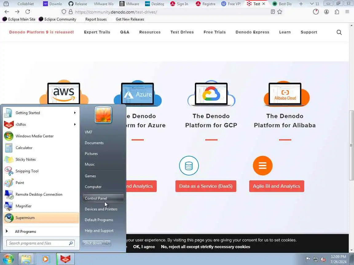Open Control Panel in Start menu
Viewport: 354px width, 265px height.
click(x=103, y=198)
